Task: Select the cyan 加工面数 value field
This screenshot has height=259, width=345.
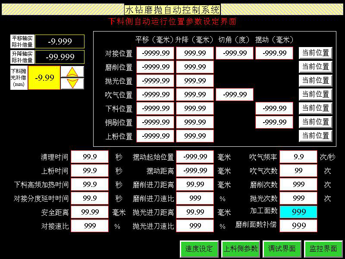Action: [298, 212]
